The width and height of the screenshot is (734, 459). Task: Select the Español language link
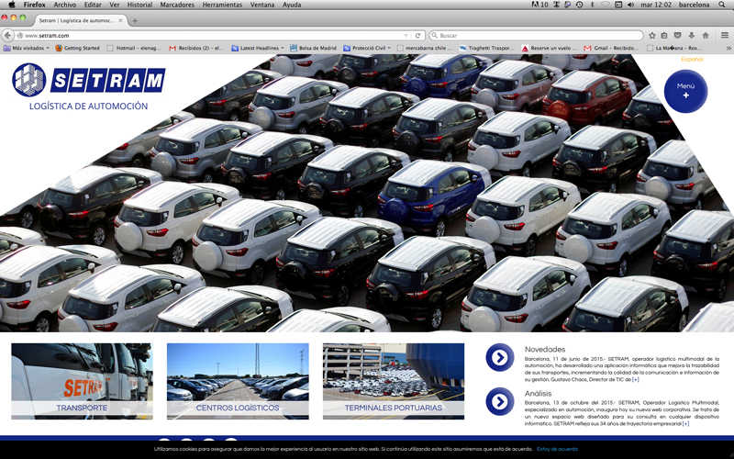692,59
